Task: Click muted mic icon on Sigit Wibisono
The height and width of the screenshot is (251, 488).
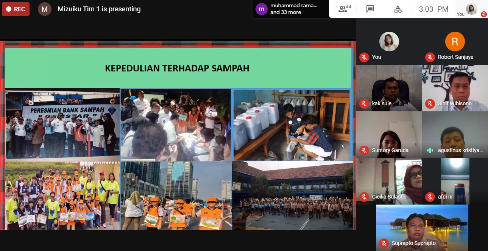Action: pyautogui.click(x=430, y=103)
